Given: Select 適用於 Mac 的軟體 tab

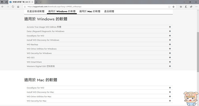Looking at the screenshot, I should 90,11.
